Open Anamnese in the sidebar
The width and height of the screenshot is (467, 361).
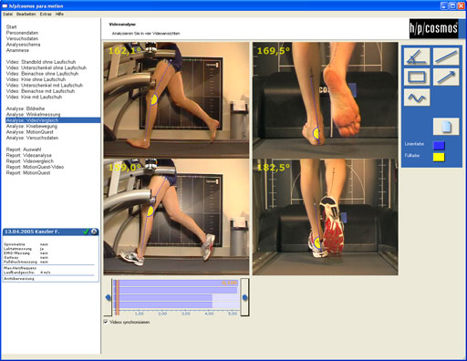coord(17,50)
